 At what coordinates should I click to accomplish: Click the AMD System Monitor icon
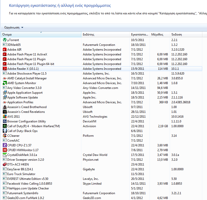click(5, 83)
